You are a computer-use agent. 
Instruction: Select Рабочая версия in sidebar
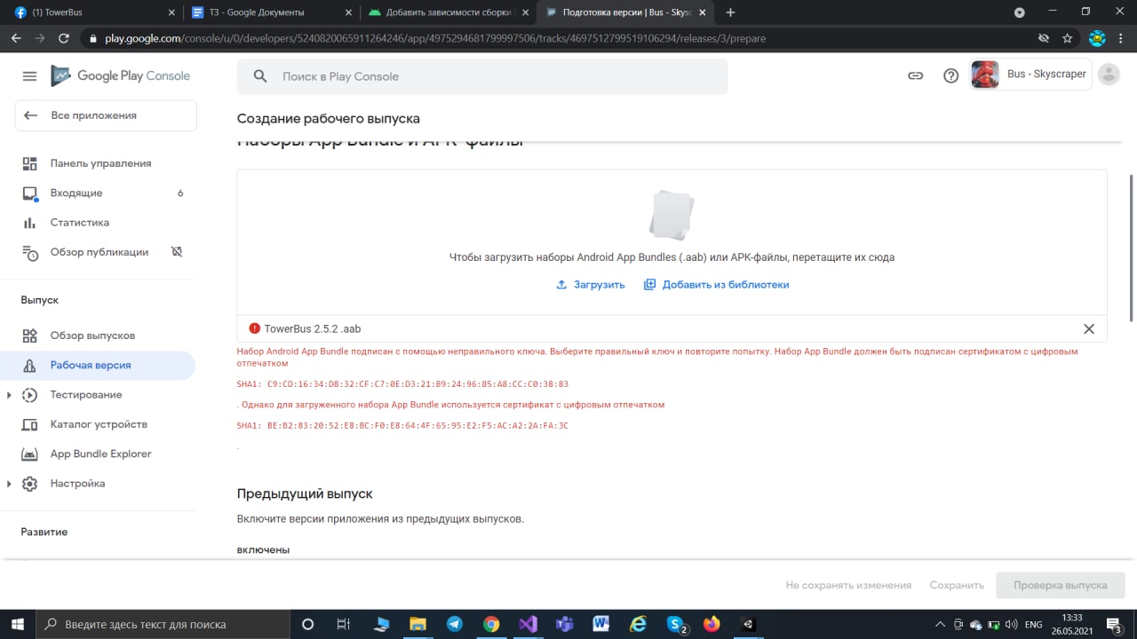[x=98, y=365]
